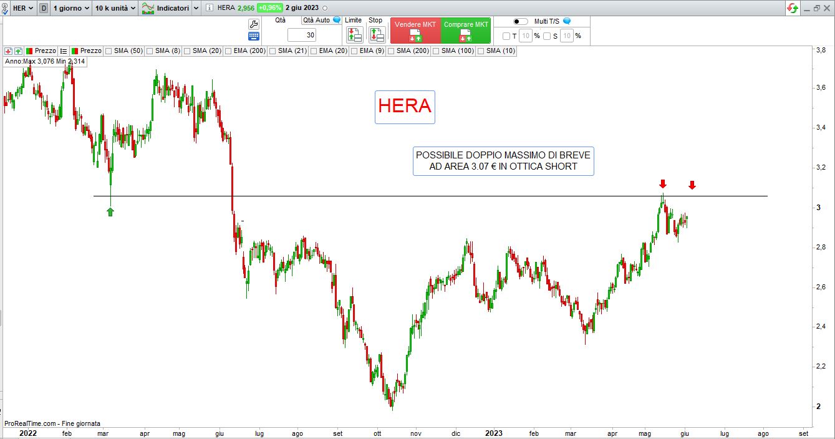
Task: Toggle the Multi T/S switch
Action: (520, 21)
